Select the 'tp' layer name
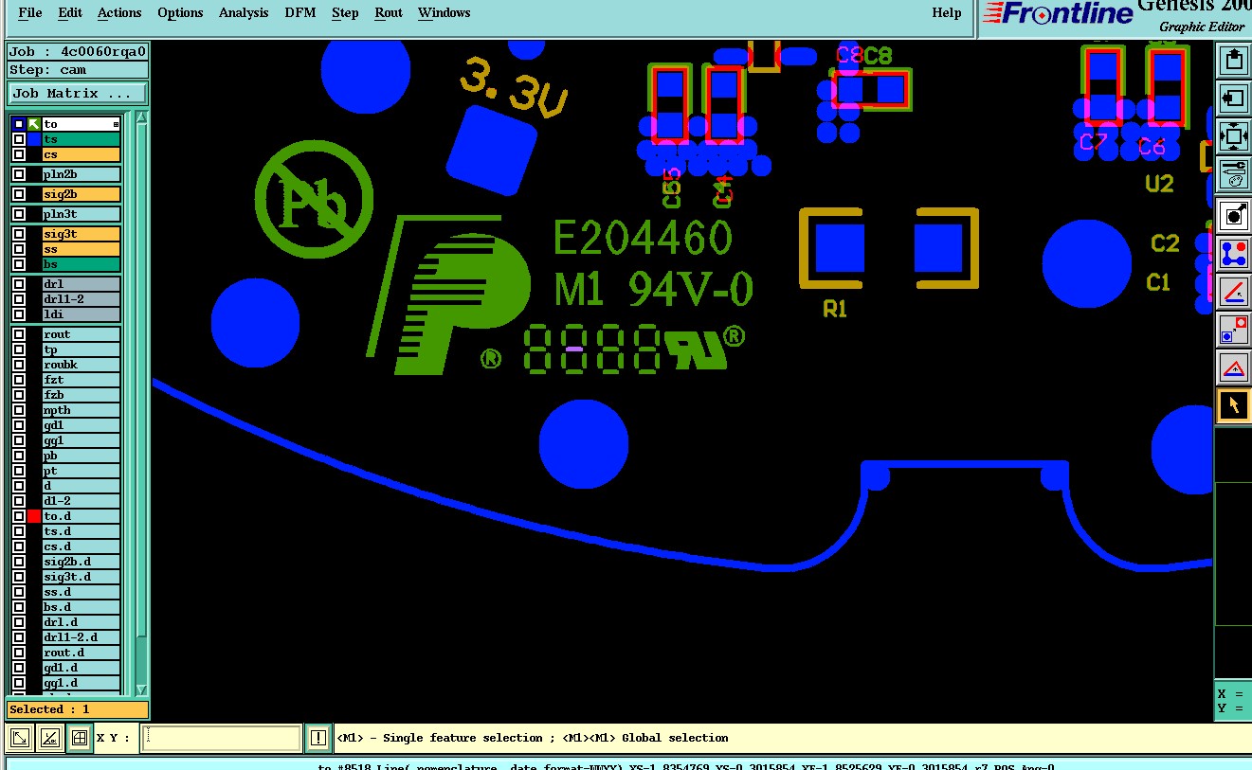 [81, 349]
